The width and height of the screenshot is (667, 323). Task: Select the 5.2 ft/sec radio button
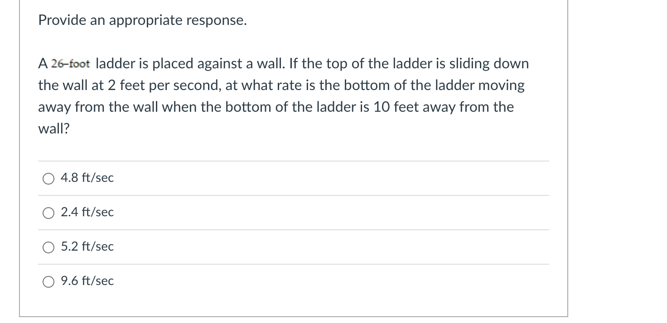(48, 247)
